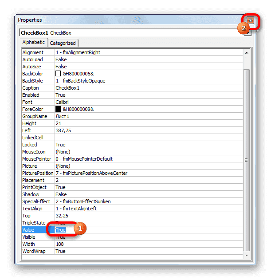Screen dimensions: 271x280
Task: Select the Picture property name
Action: 30,166
